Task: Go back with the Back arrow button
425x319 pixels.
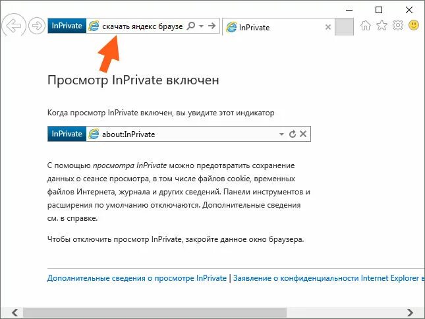Action: coord(14,26)
